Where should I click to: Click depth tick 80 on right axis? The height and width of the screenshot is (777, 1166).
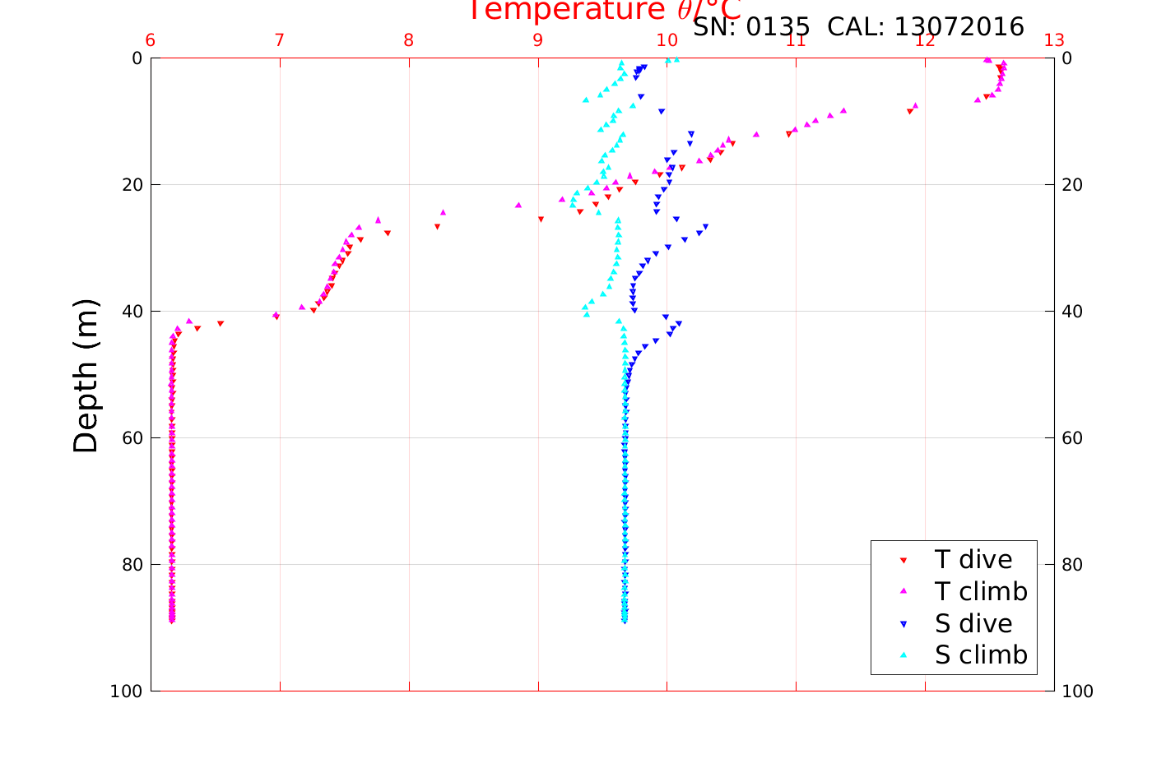point(1072,565)
